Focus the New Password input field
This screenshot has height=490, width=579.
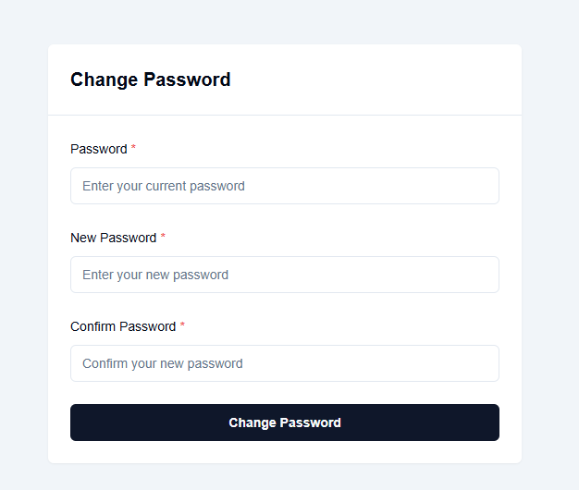tap(370, 275)
